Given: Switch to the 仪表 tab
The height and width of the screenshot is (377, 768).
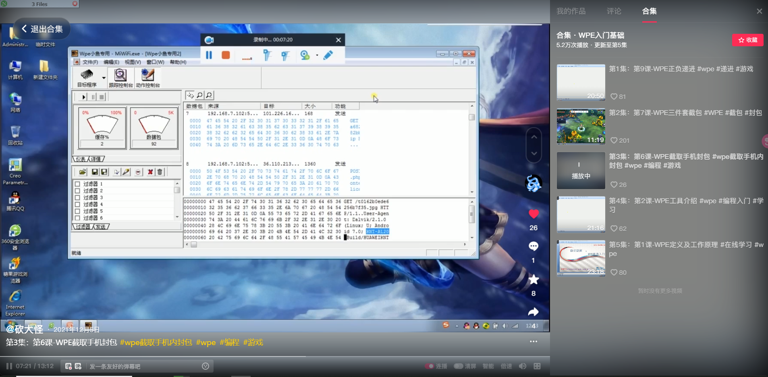Looking at the screenshot, I should [81, 159].
